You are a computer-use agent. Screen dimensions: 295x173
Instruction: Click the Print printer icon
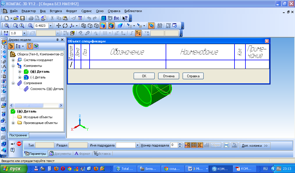[x=31, y=18]
